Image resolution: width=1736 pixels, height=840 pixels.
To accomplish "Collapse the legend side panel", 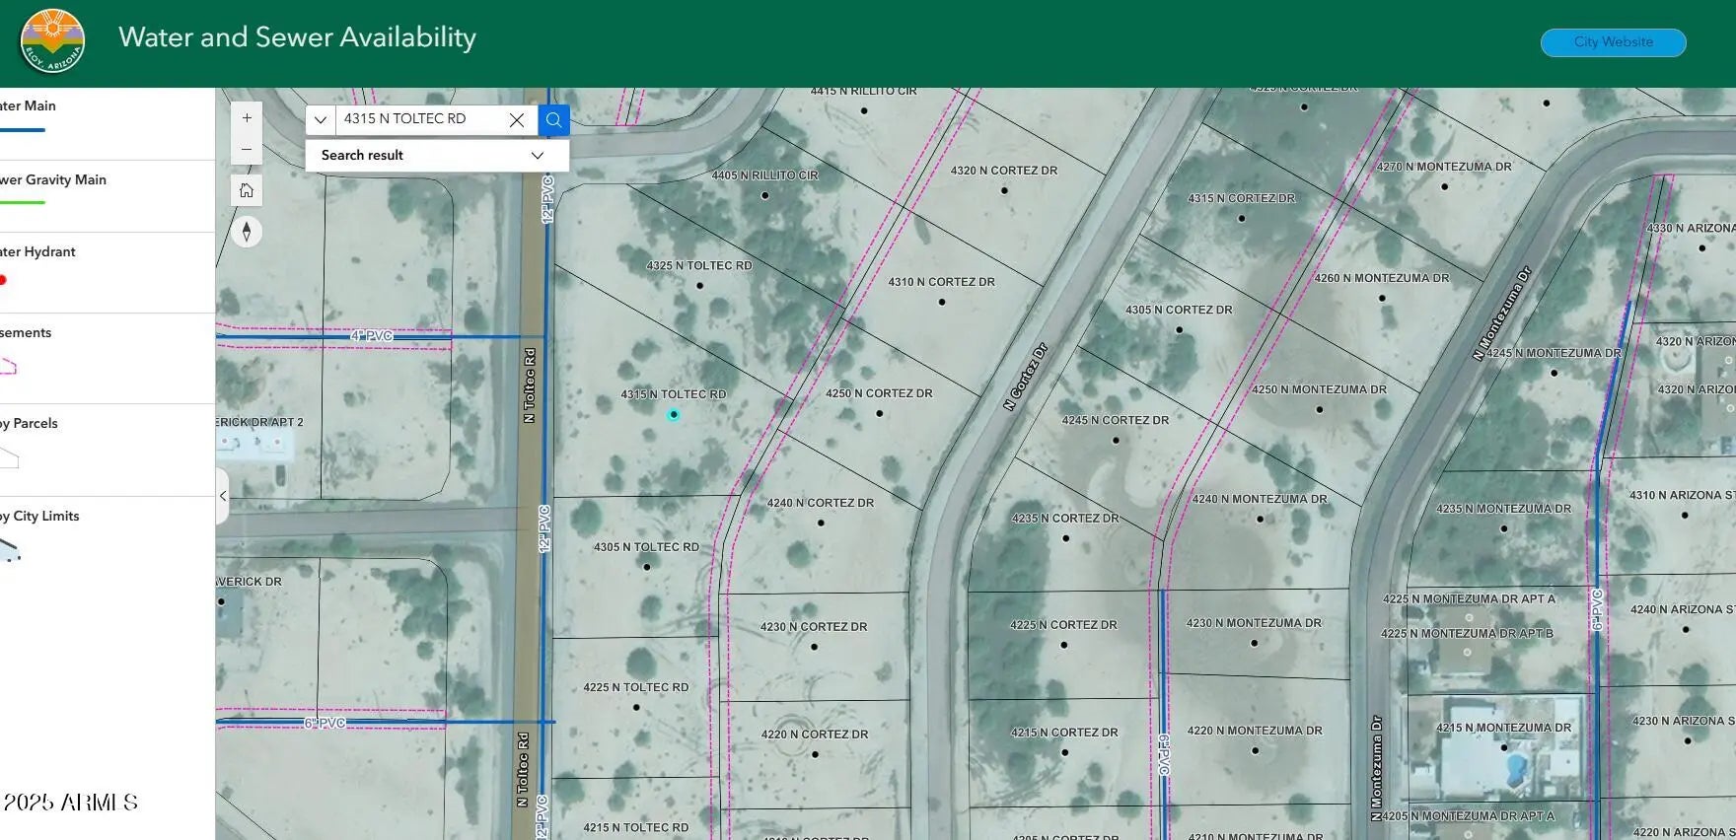I will click(x=223, y=496).
